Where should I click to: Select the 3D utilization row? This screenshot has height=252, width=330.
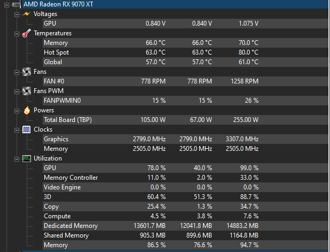(x=185, y=197)
